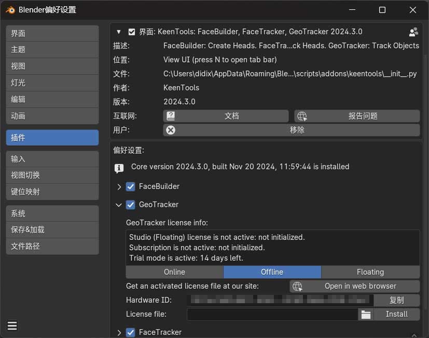Open the 文档 documentation button
Viewport: 429px width, 338px height.
pos(226,116)
